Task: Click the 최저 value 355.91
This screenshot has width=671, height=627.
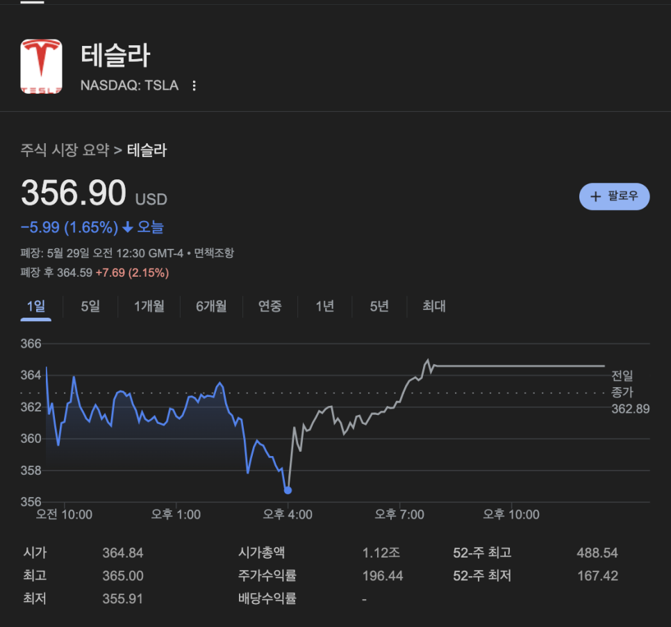Action: [x=122, y=598]
